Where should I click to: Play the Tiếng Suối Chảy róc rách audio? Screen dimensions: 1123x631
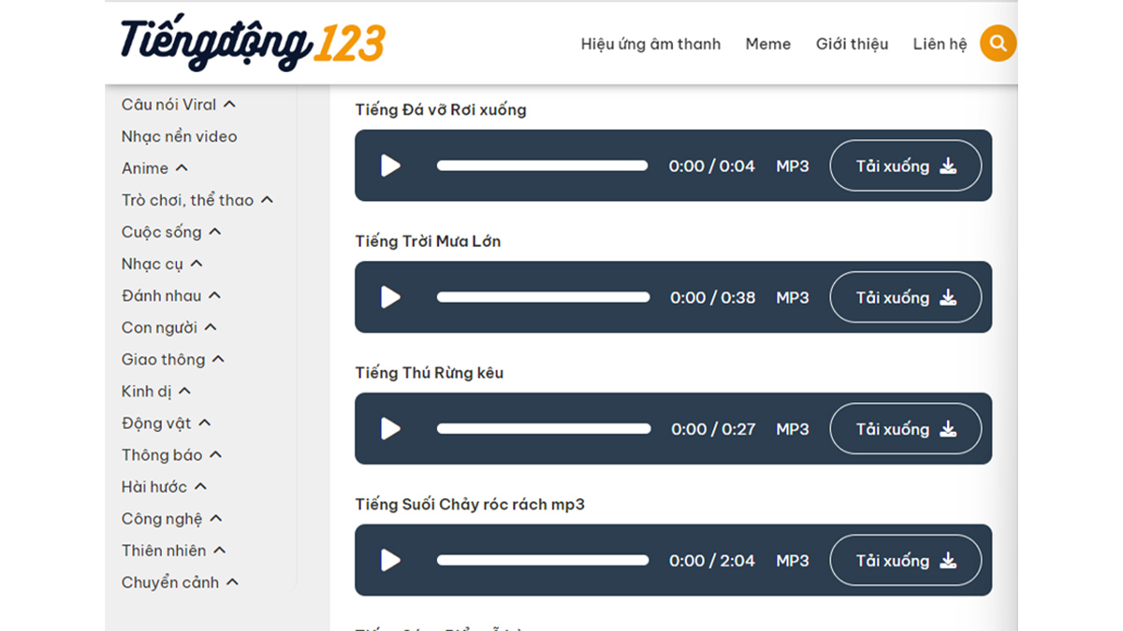[x=390, y=561]
